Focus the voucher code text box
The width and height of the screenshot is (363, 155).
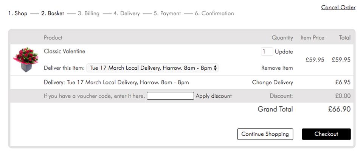(x=170, y=96)
